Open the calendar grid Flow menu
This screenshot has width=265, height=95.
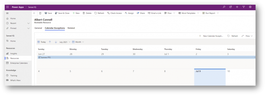tap(247, 36)
